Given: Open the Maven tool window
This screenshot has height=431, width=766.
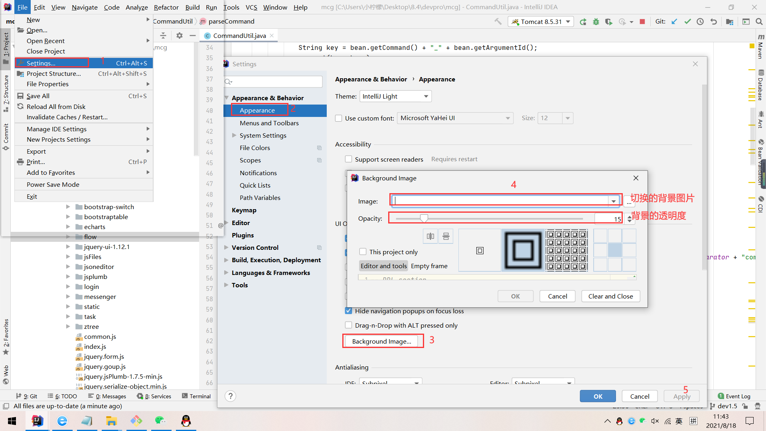Looking at the screenshot, I should point(761,47).
